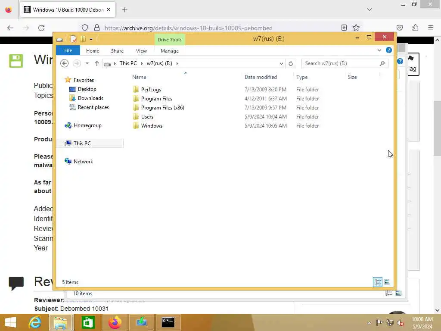Switch to the Share ribbon tab
The image size is (441, 331).
point(117,51)
